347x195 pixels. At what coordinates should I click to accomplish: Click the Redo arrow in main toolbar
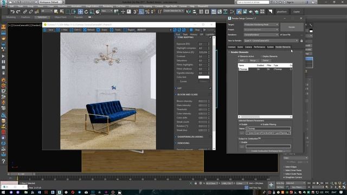(x=18, y=12)
